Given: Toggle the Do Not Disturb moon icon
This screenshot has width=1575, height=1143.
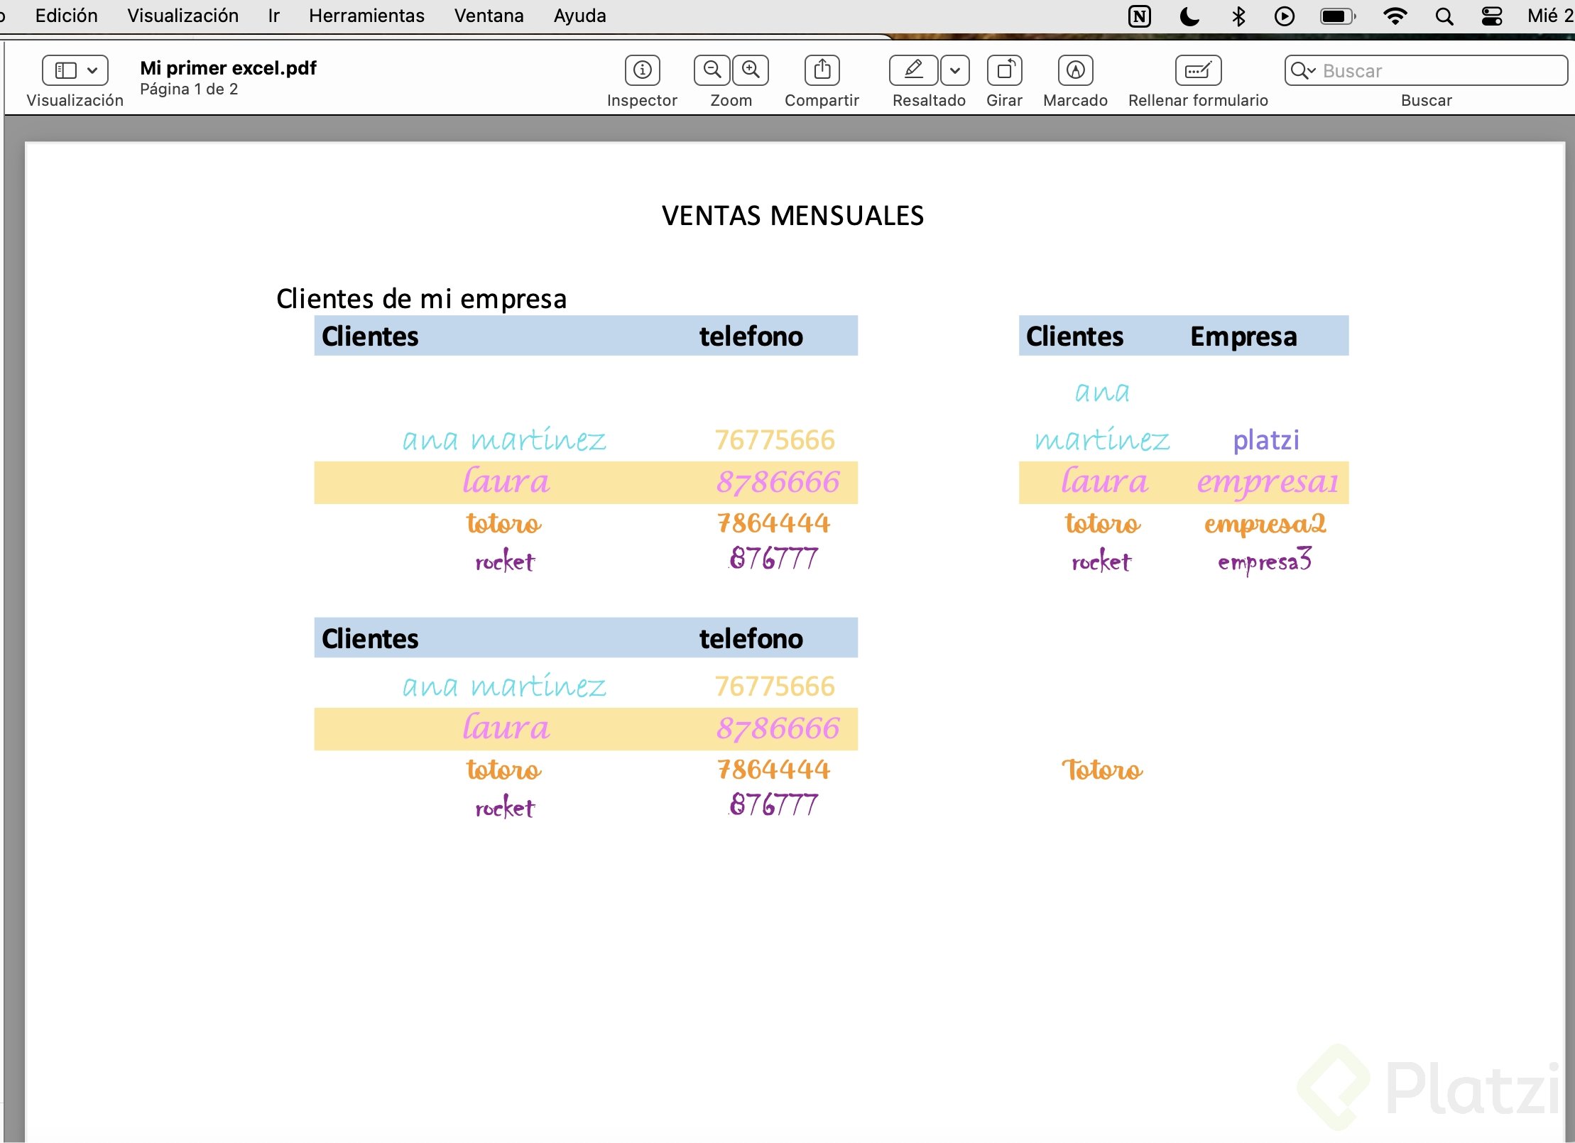Looking at the screenshot, I should (x=1189, y=16).
